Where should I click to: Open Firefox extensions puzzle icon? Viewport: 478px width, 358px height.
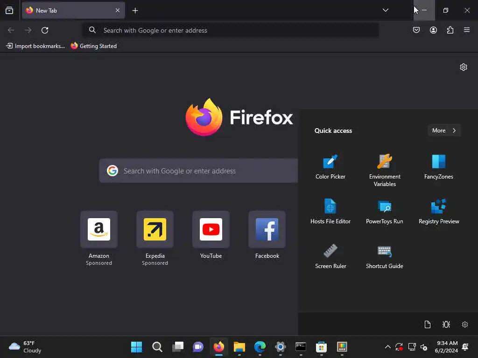pos(450,30)
